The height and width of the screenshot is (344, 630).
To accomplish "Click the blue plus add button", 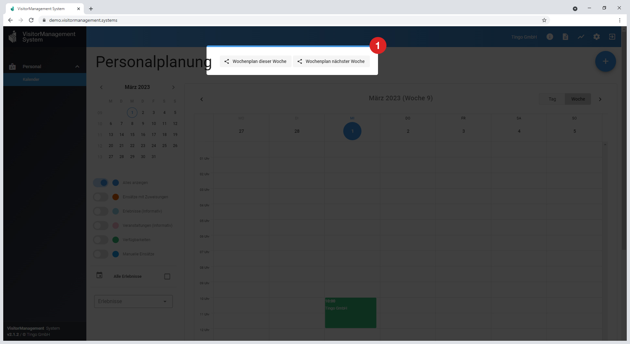I will (605, 61).
